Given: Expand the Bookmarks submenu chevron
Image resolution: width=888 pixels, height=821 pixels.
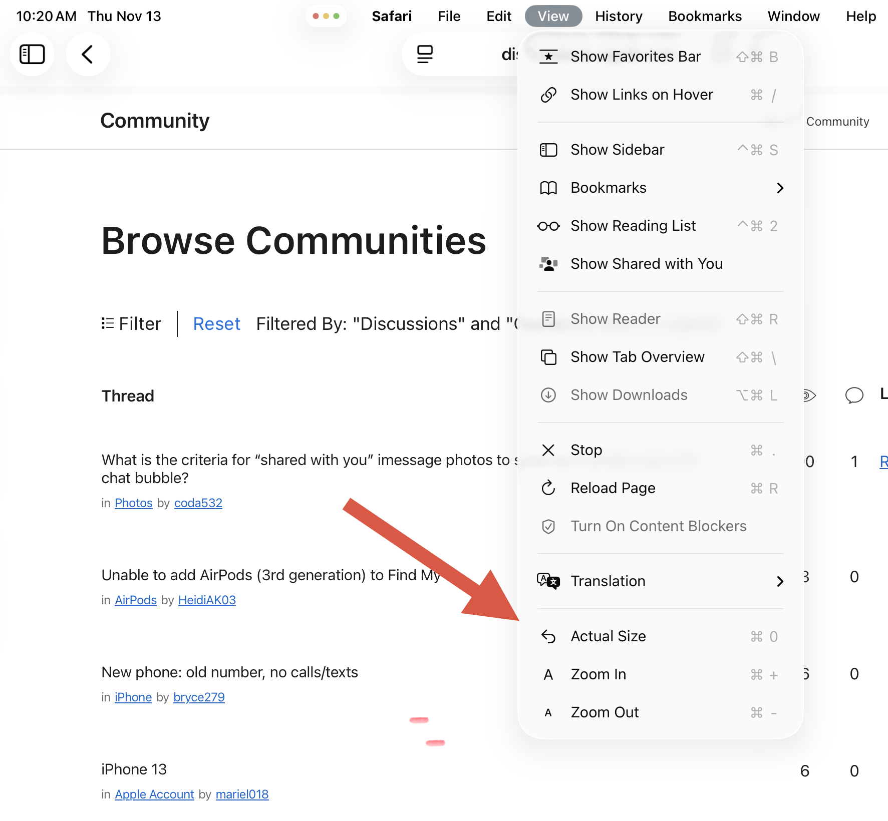Looking at the screenshot, I should point(779,188).
